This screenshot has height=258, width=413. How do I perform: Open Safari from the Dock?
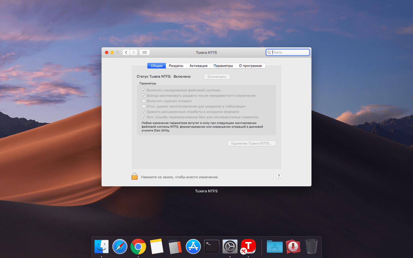(120, 246)
